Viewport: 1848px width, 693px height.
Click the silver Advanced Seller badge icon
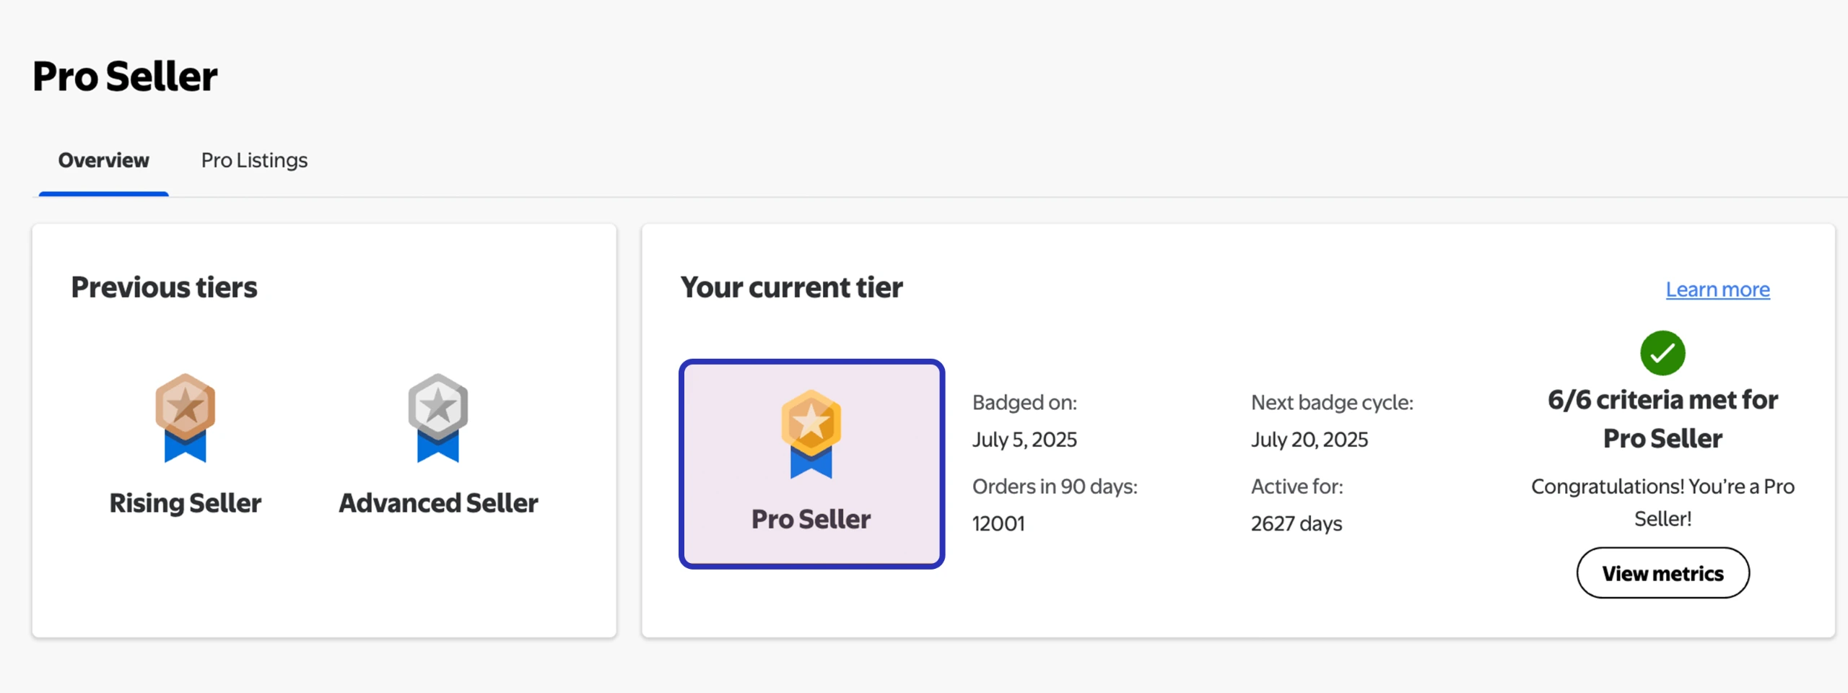(x=437, y=417)
